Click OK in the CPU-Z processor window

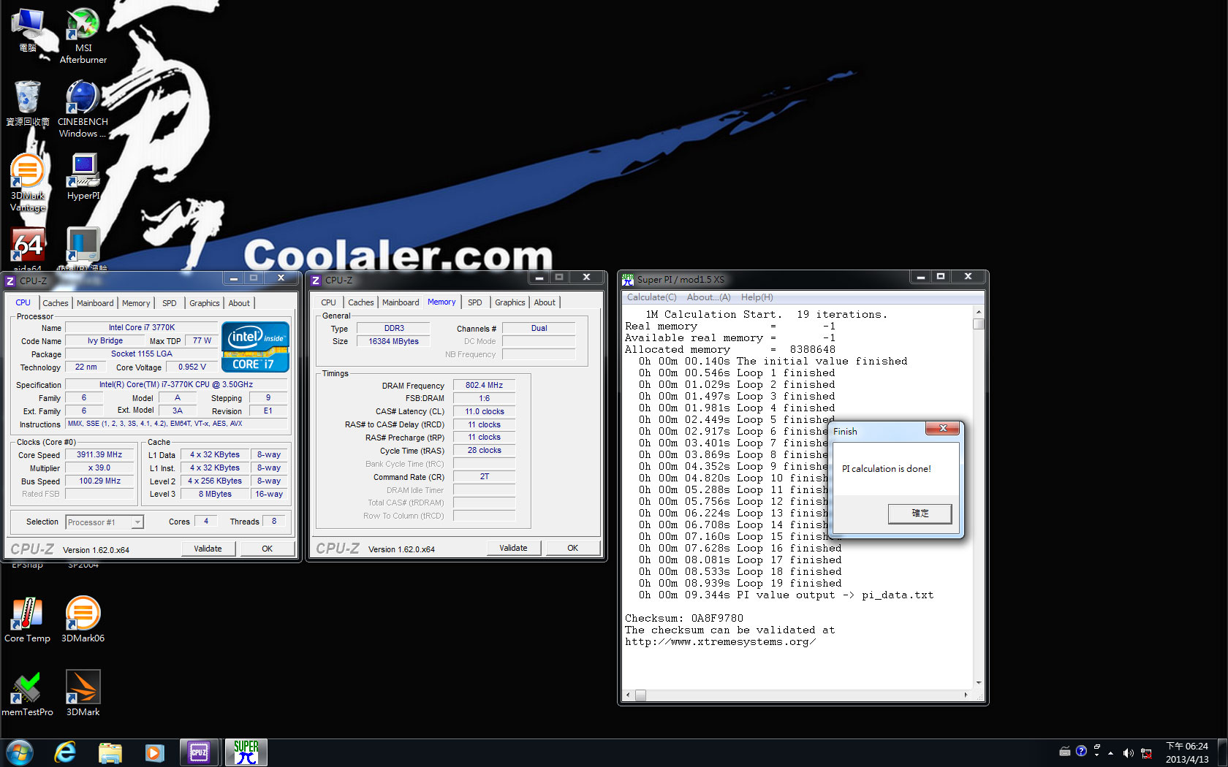coord(268,549)
